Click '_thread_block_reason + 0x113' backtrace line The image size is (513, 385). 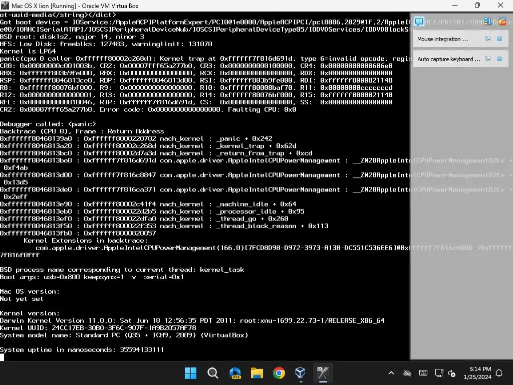coord(164,226)
